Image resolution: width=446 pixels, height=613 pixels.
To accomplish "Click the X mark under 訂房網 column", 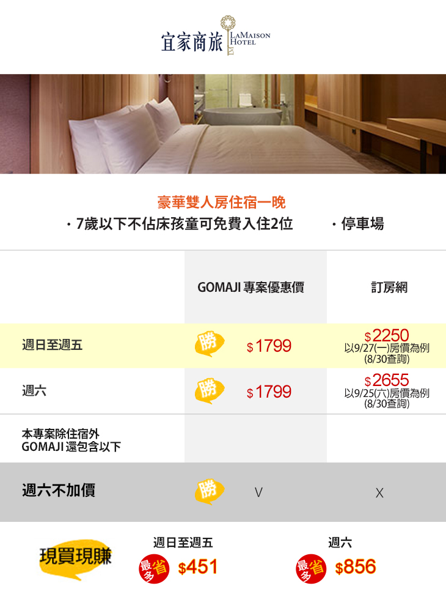I will [x=379, y=492].
